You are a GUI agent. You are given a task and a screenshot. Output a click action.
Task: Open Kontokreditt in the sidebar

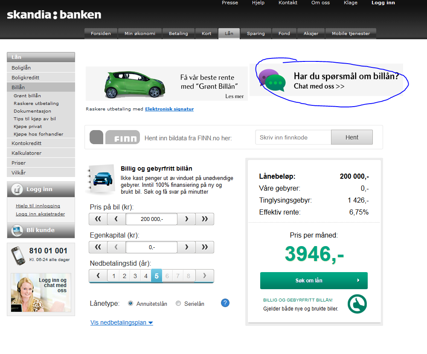(x=41, y=143)
